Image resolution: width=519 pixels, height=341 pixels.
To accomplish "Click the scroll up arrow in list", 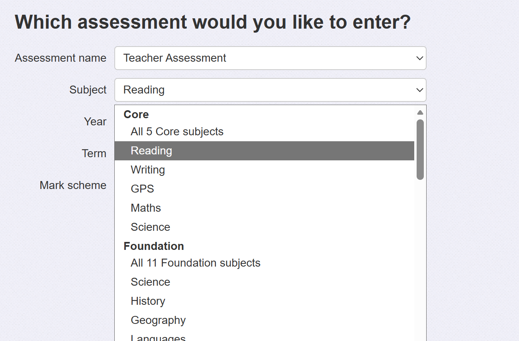I will coord(420,113).
